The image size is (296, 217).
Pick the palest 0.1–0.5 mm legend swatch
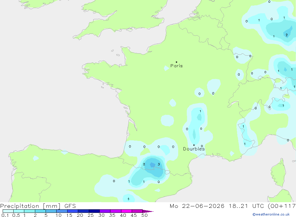pyautogui.click(x=8, y=211)
